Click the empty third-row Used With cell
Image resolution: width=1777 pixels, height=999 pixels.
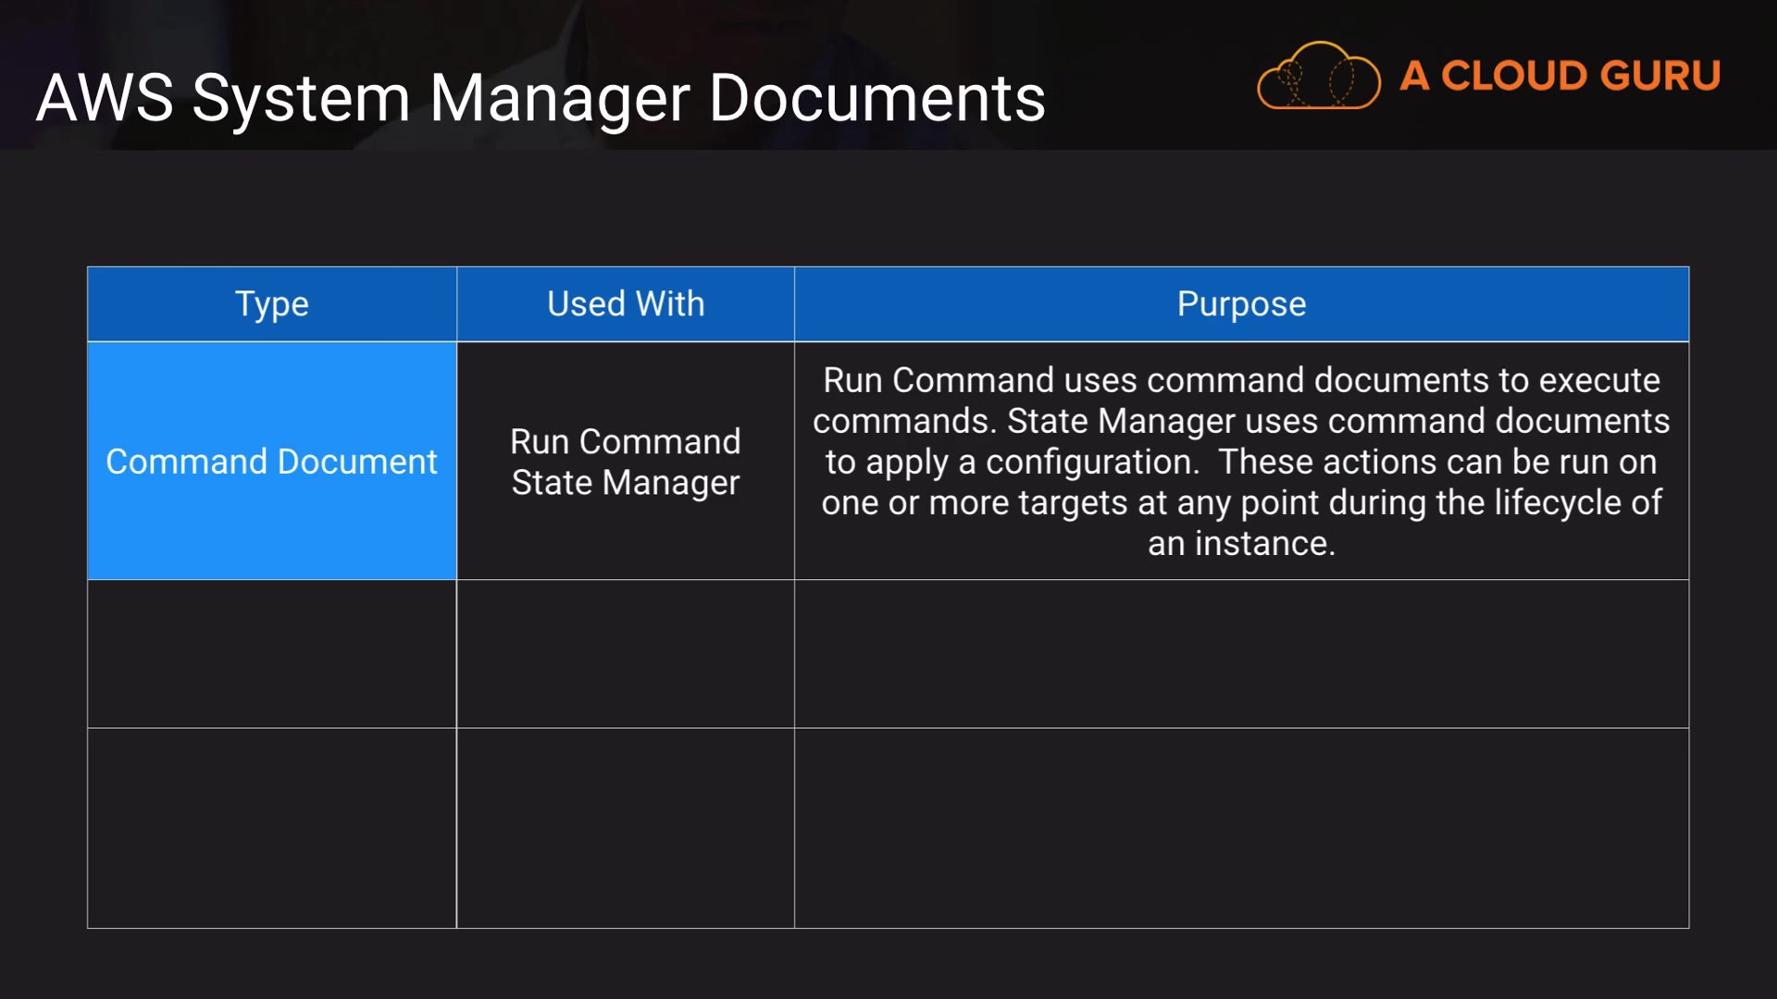click(626, 828)
